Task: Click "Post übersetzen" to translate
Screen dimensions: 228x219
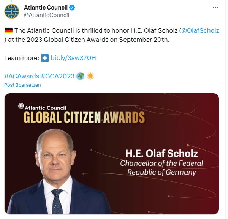Action: pyautogui.click(x=22, y=85)
